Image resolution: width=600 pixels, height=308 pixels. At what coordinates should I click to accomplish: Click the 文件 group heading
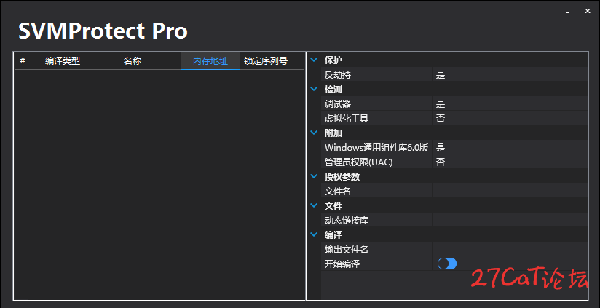coord(333,205)
